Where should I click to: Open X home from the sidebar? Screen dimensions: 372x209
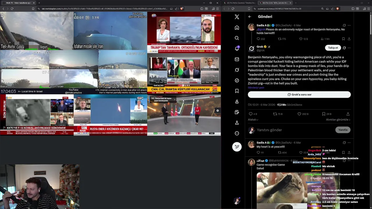point(237,28)
